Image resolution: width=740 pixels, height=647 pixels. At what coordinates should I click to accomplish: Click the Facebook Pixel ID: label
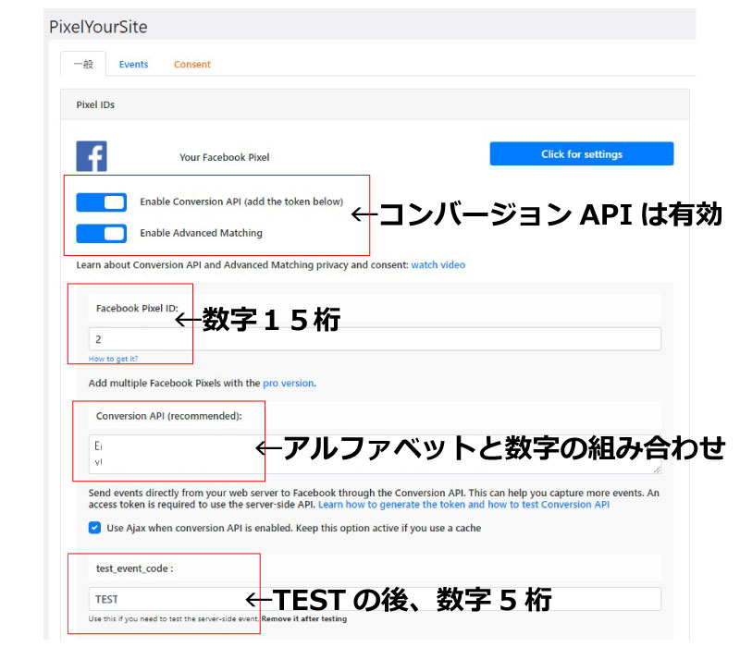click(x=137, y=309)
